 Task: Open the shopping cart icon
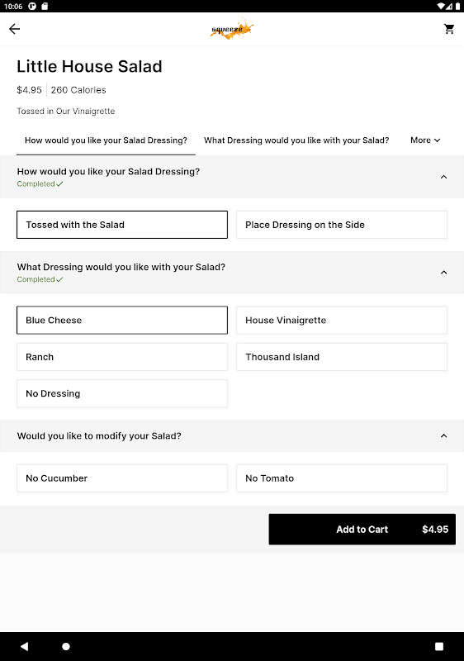pos(449,29)
